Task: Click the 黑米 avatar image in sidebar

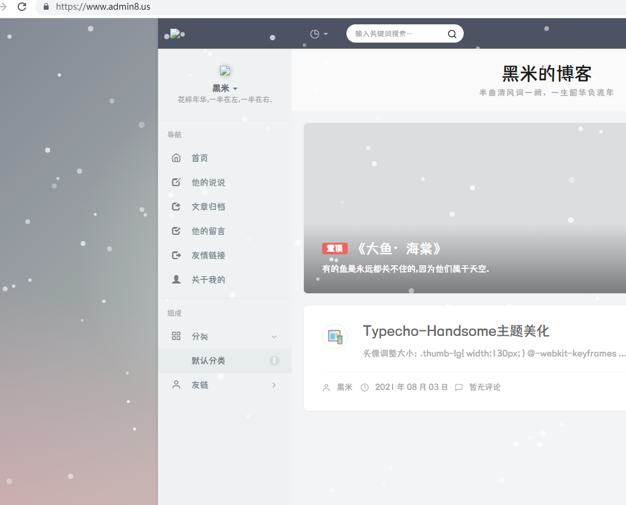Action: [224, 71]
